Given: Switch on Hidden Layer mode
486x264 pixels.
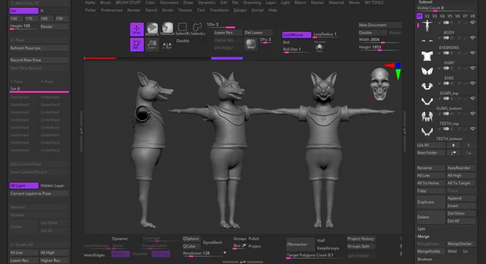Looking at the screenshot, I should 54,186.
